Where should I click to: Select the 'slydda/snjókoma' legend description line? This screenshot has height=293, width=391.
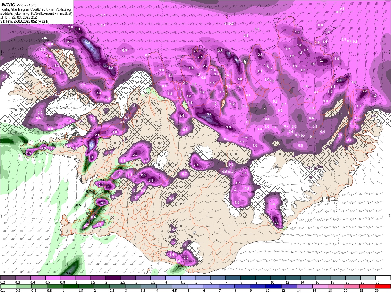36,14
